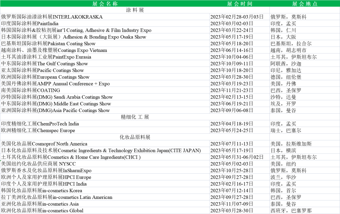Select the date 2023年06月19-21日
The height and width of the screenshot is (214, 340).
(x=232, y=104)
